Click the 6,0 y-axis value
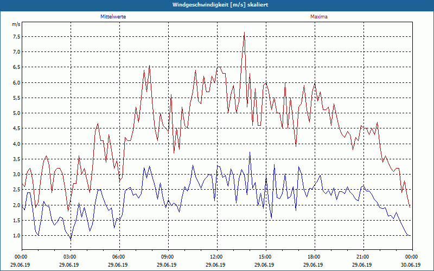Screen dimensions: 434x271 tap(16, 82)
